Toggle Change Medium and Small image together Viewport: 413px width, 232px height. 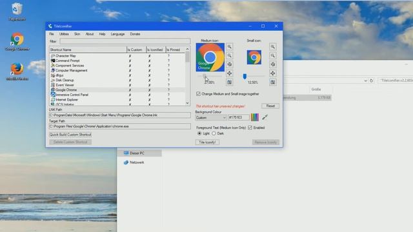[x=198, y=94]
